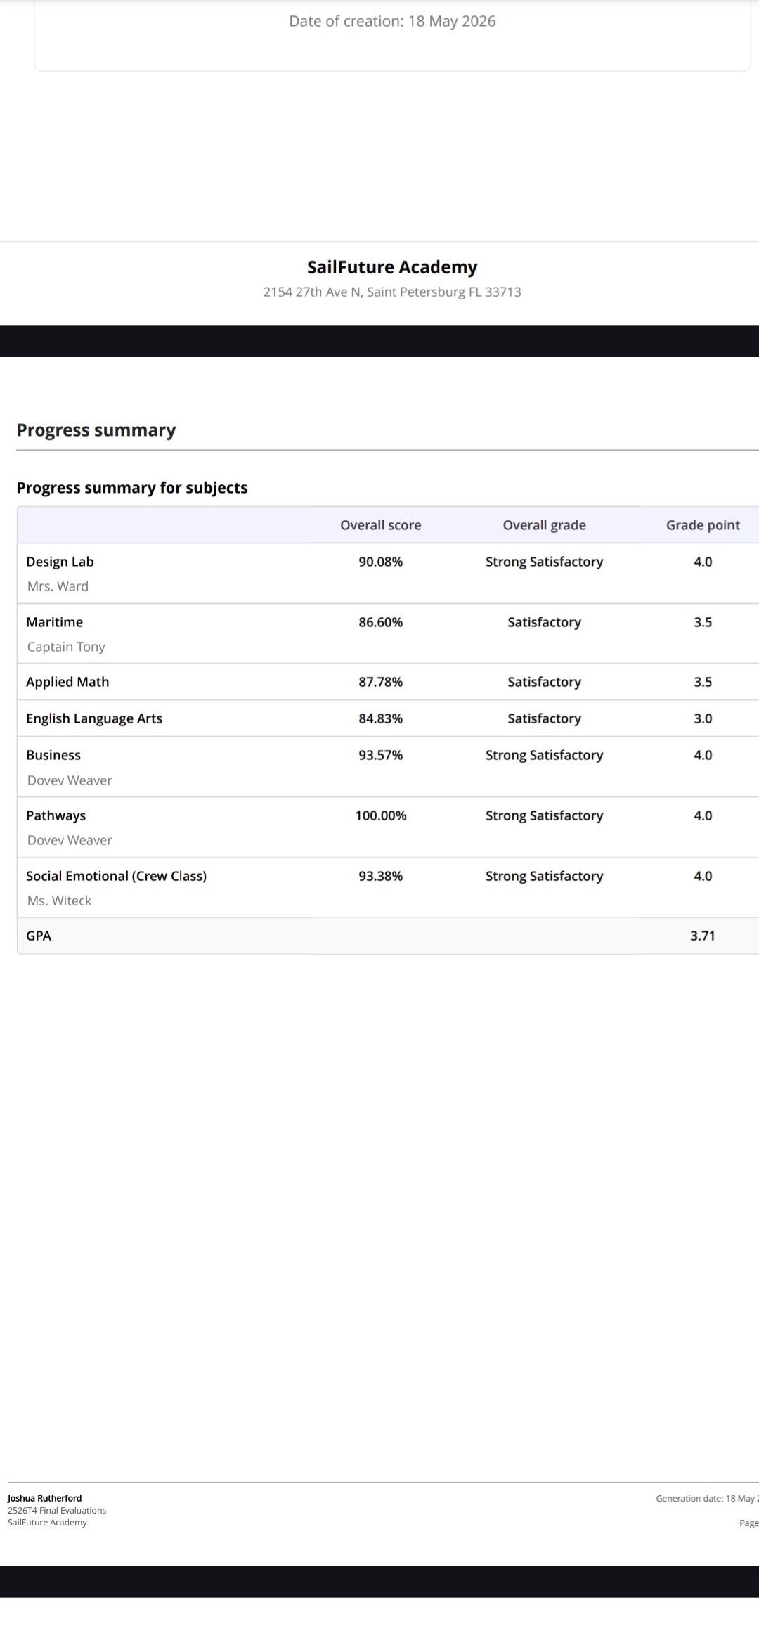Click the Maritime subject name
Screen dimensions: 759x1645
(x=54, y=622)
